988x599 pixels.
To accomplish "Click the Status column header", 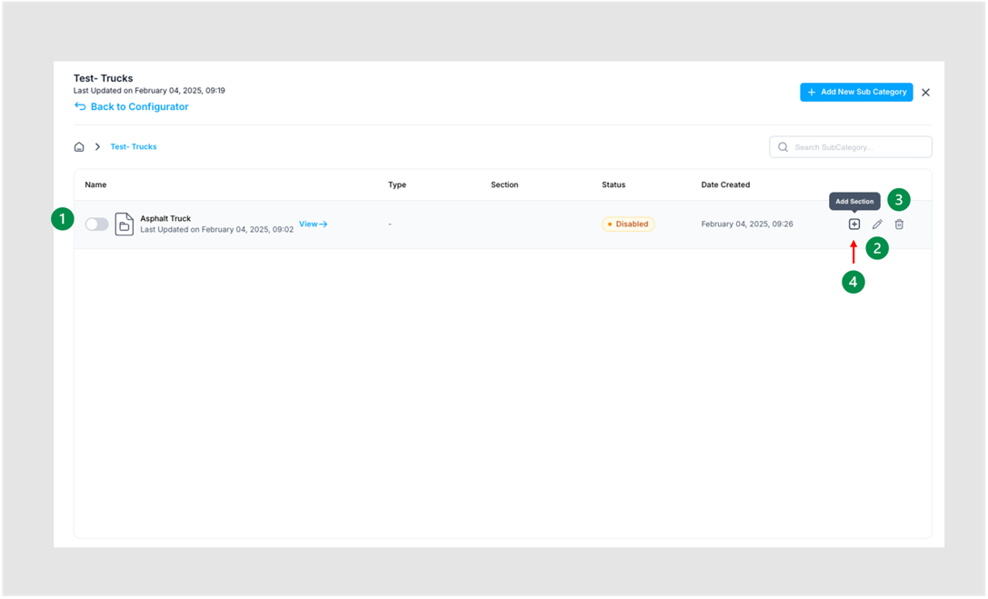I will (x=614, y=185).
